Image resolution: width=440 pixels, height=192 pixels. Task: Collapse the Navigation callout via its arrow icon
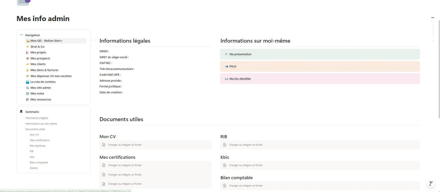click(21, 35)
